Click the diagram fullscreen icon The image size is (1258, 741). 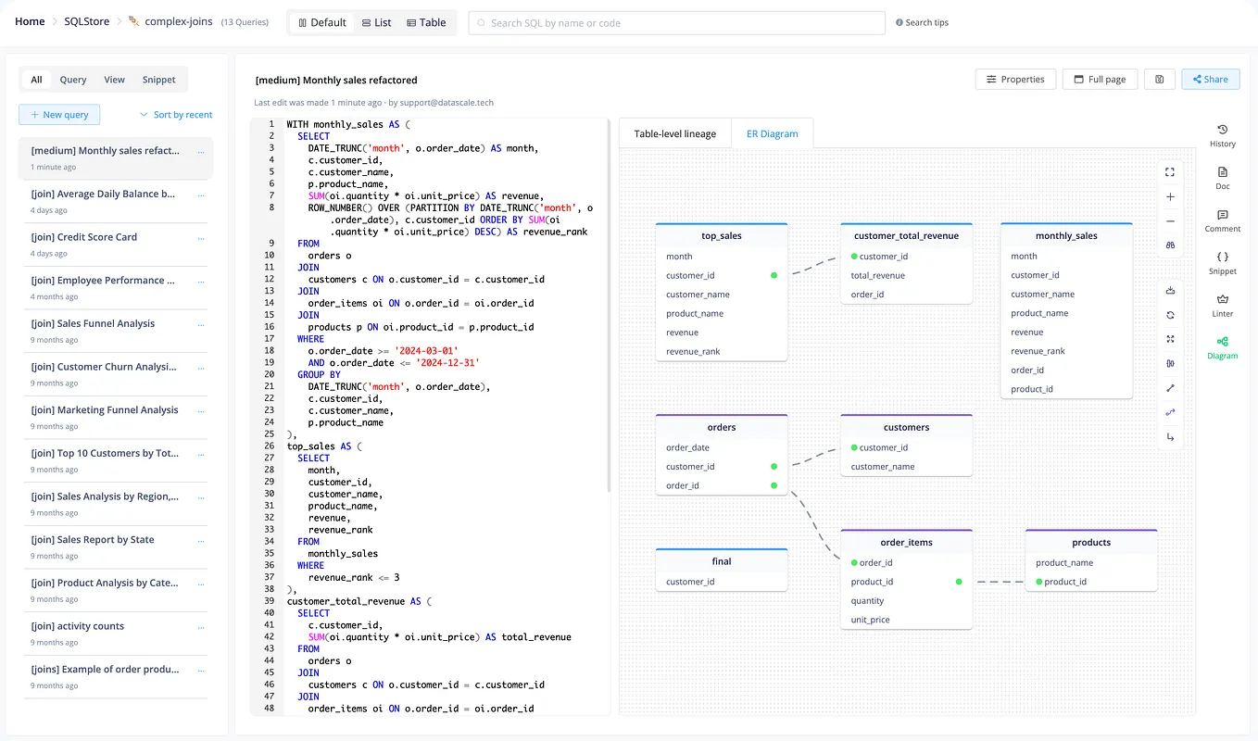[1170, 172]
